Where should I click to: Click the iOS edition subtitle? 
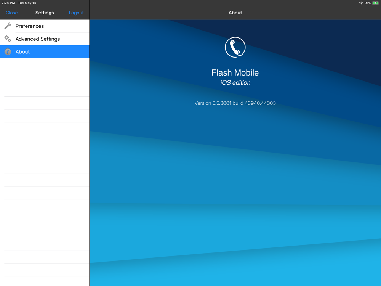coord(235,83)
